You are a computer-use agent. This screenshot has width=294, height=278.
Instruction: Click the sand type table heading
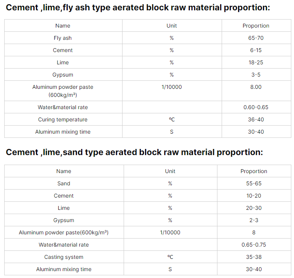(x=134, y=152)
